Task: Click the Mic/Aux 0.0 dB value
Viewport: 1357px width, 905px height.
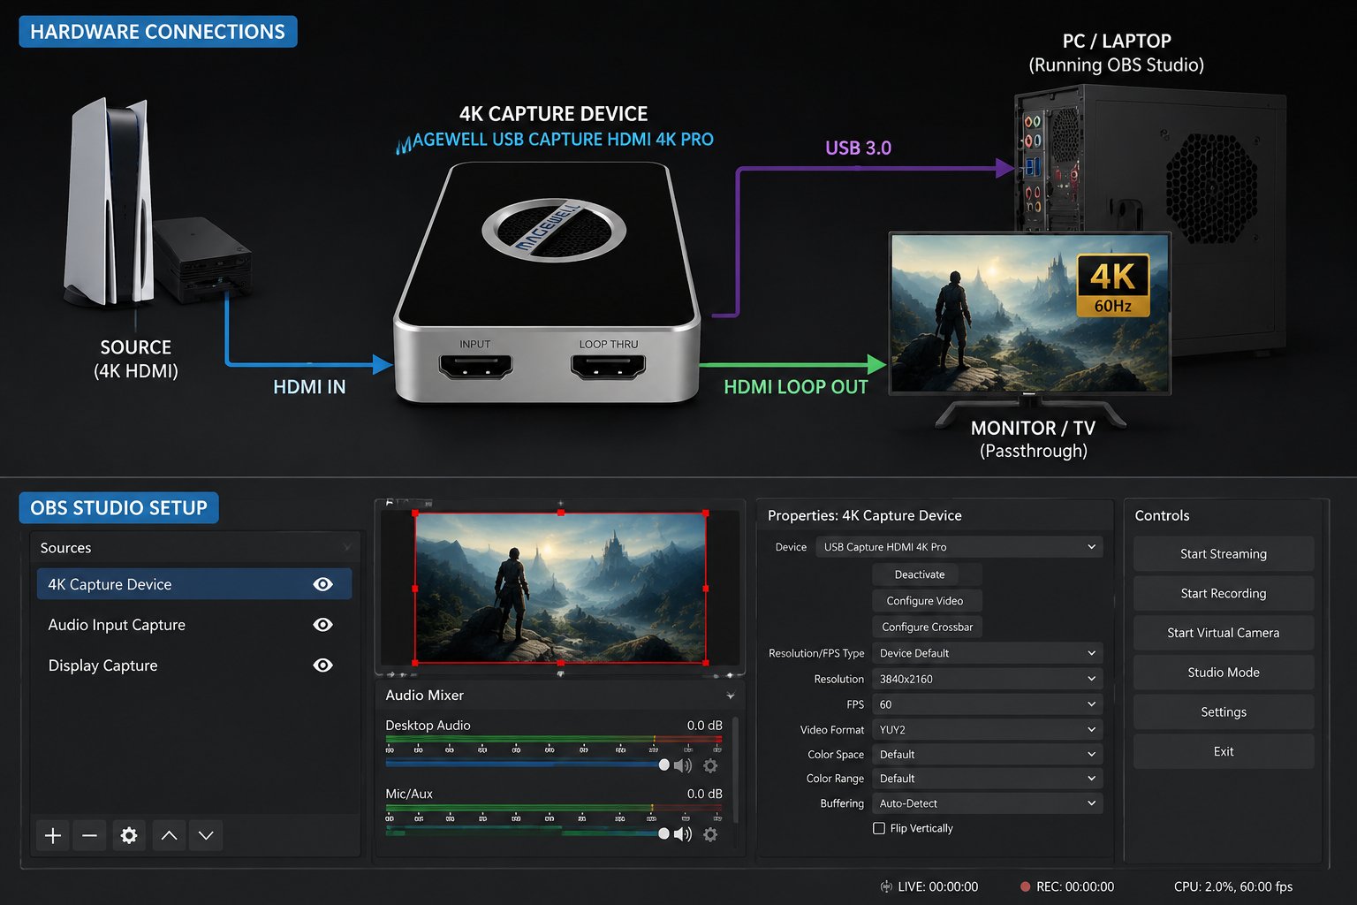Action: pos(704,794)
